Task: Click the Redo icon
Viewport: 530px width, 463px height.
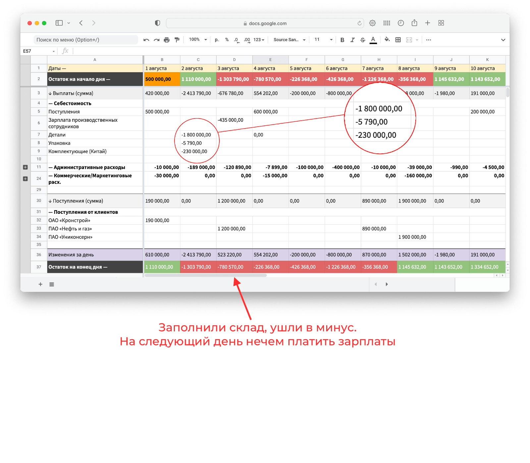Action: (156, 40)
